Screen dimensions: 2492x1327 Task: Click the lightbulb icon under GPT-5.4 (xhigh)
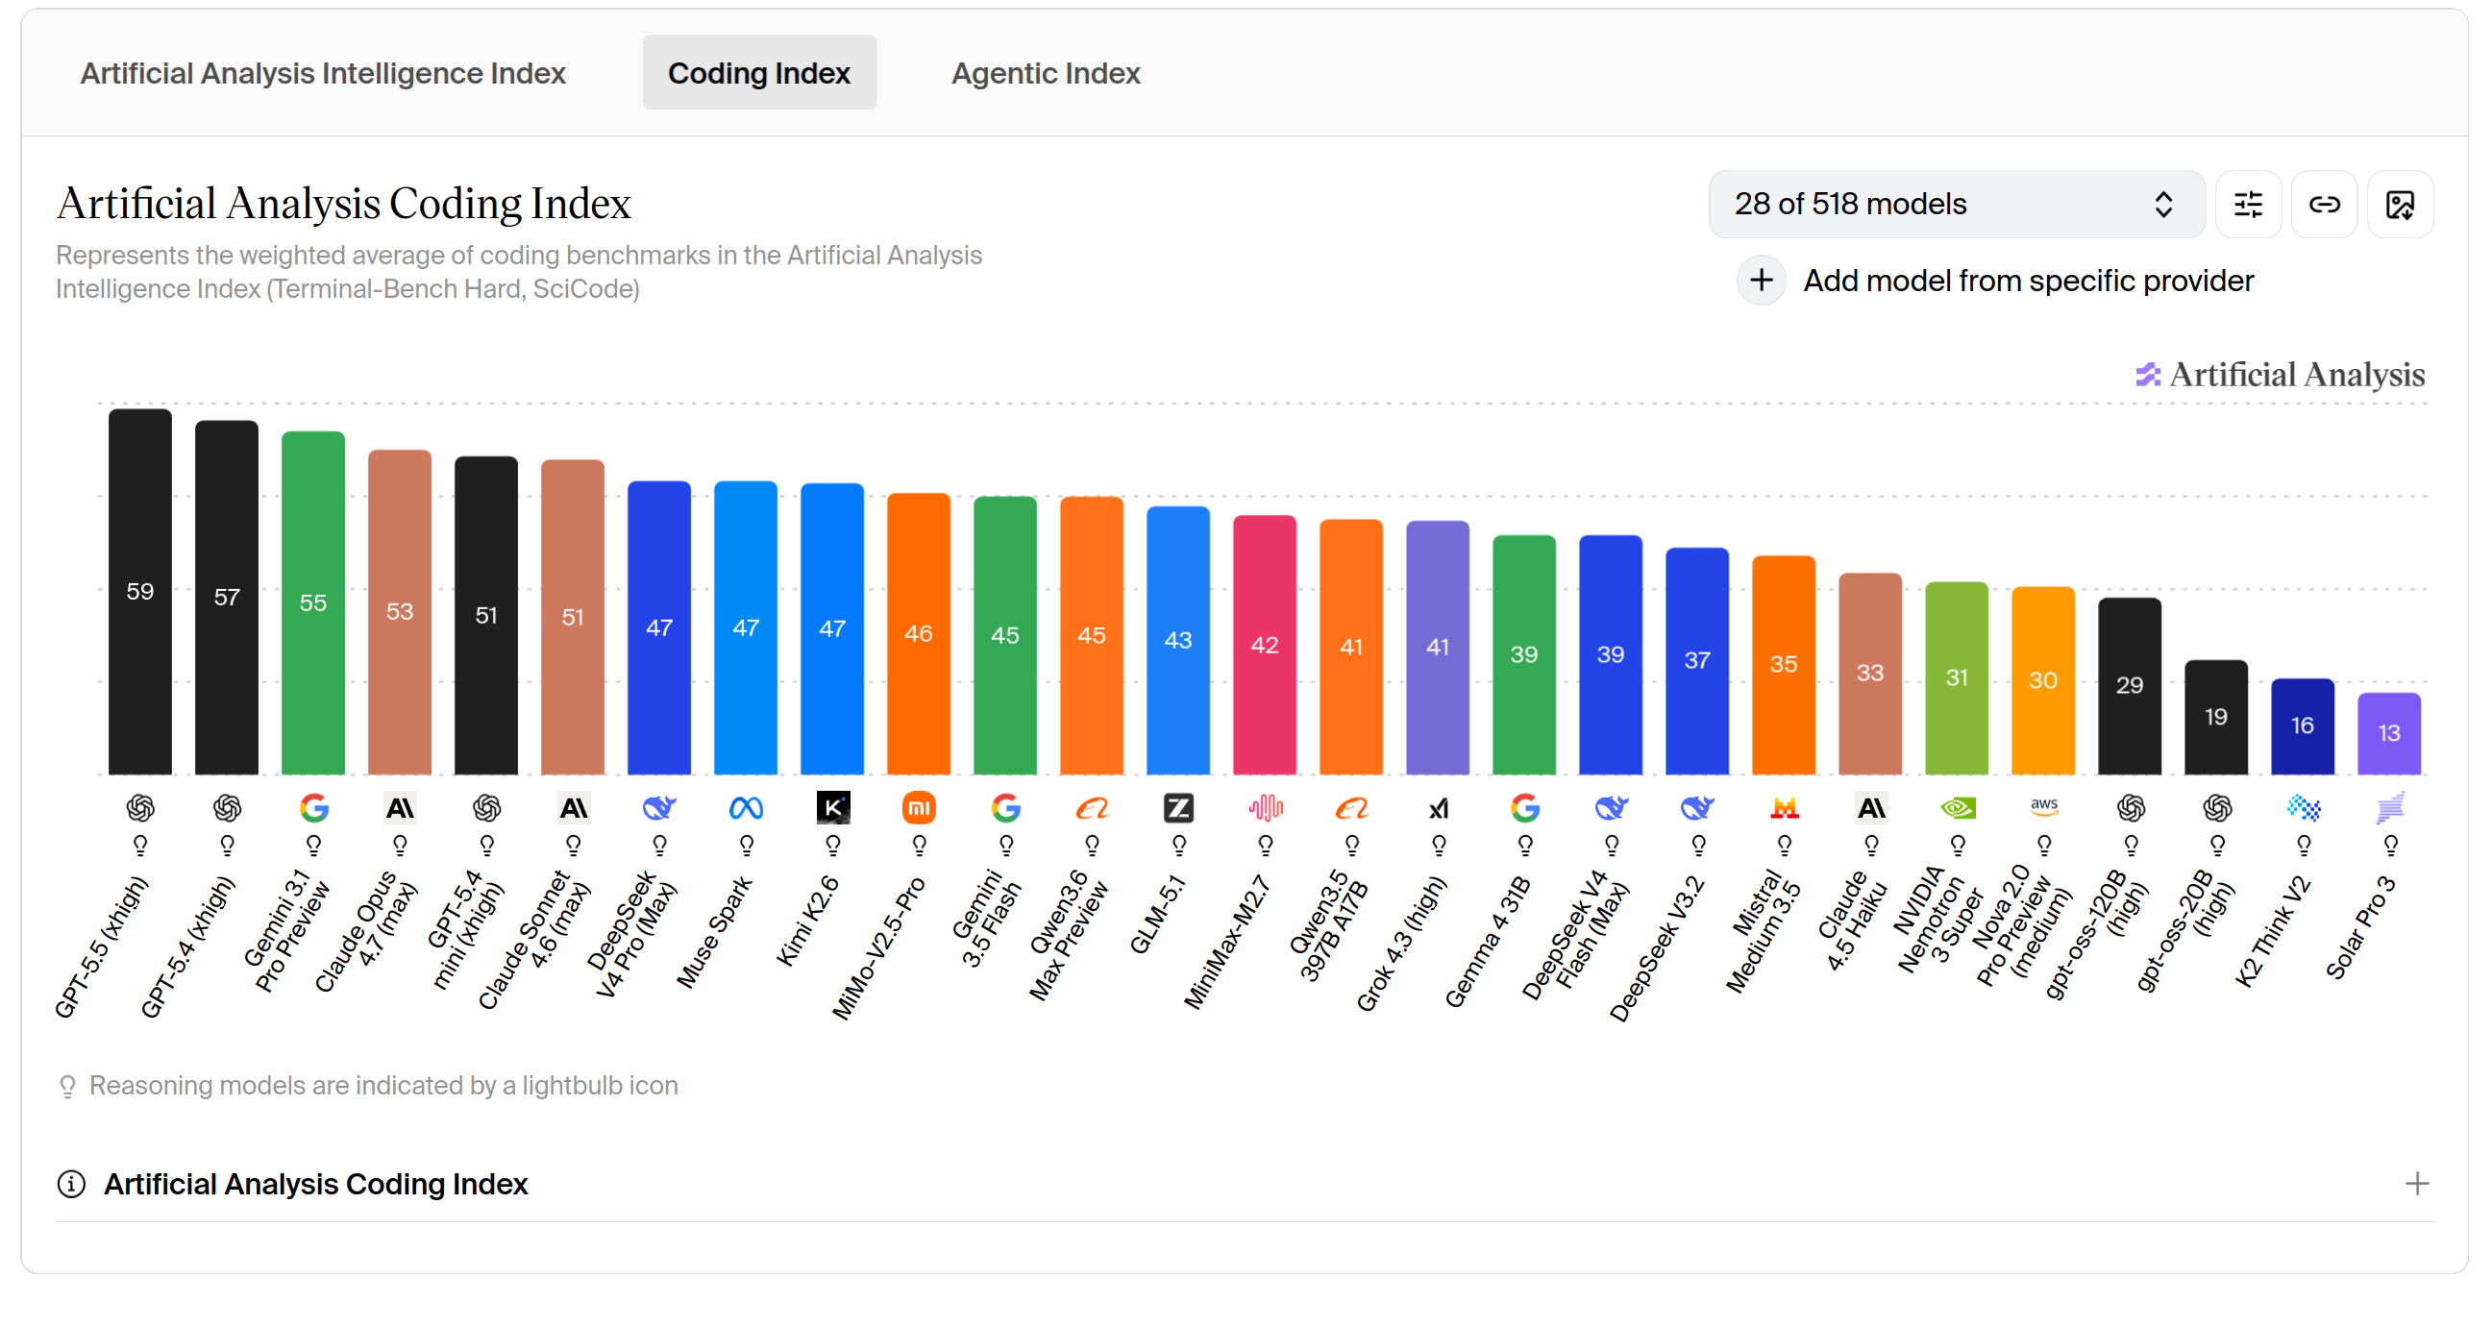click(x=228, y=846)
